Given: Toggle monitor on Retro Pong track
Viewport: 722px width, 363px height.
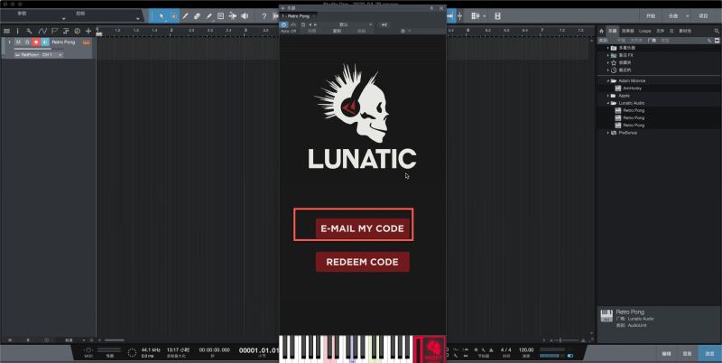Looking at the screenshot, I should click(x=44, y=42).
